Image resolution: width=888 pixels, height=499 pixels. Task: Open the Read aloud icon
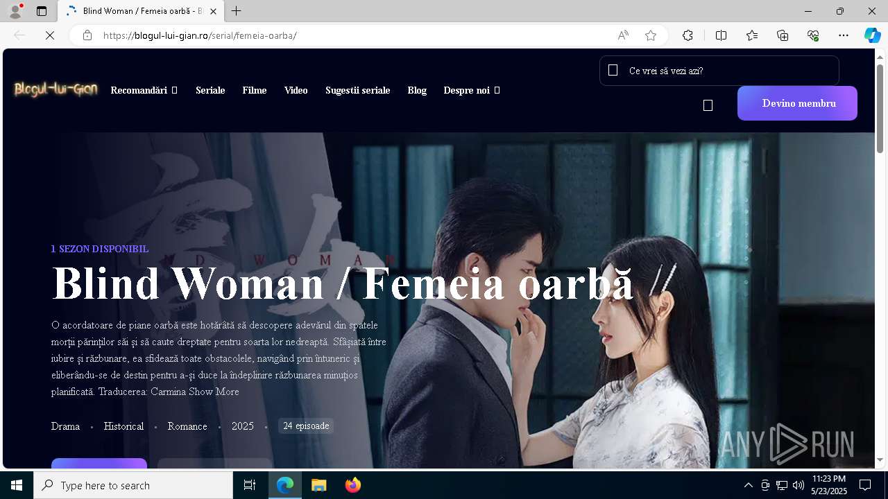(623, 35)
